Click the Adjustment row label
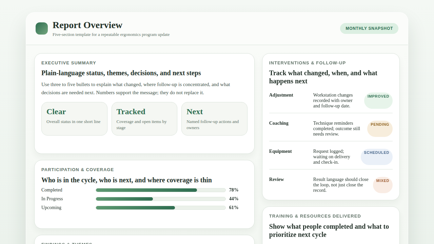Image resolution: width=434 pixels, height=244 pixels. [281, 95]
